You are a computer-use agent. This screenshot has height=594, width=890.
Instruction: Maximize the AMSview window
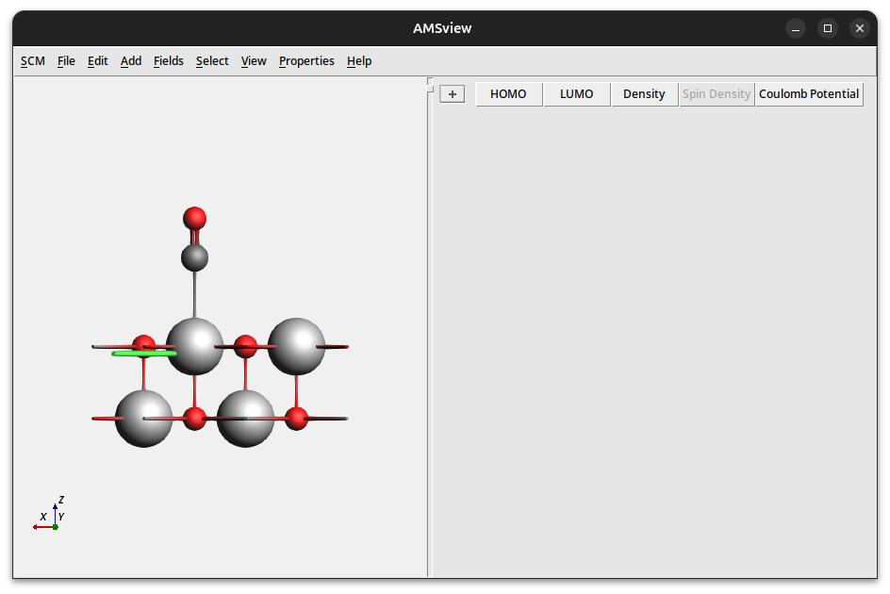point(827,28)
